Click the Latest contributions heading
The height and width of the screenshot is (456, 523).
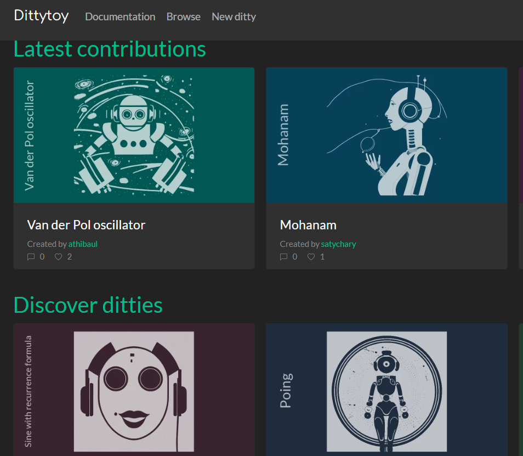coord(109,48)
